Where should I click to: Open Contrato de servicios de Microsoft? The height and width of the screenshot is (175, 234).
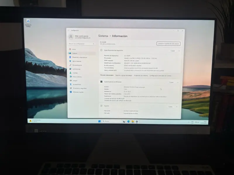114,99
